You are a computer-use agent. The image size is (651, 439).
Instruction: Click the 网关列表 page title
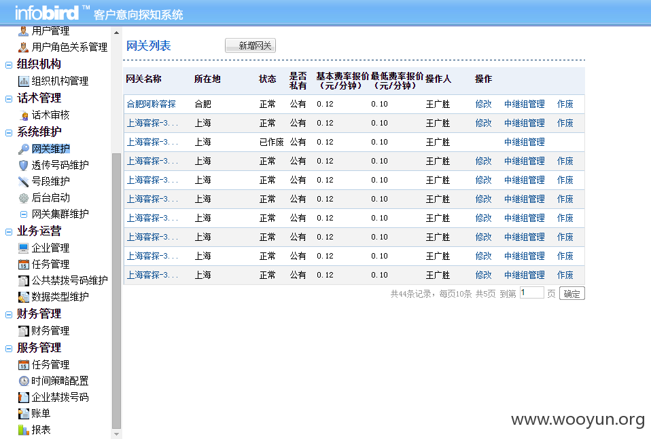(149, 46)
